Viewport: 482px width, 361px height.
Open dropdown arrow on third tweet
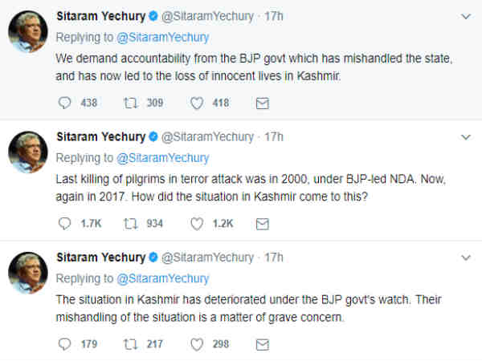466,258
